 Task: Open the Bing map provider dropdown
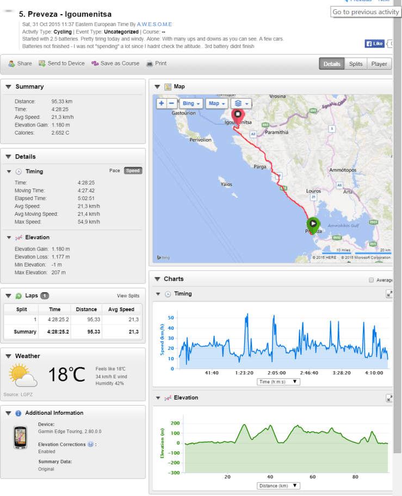[190, 103]
